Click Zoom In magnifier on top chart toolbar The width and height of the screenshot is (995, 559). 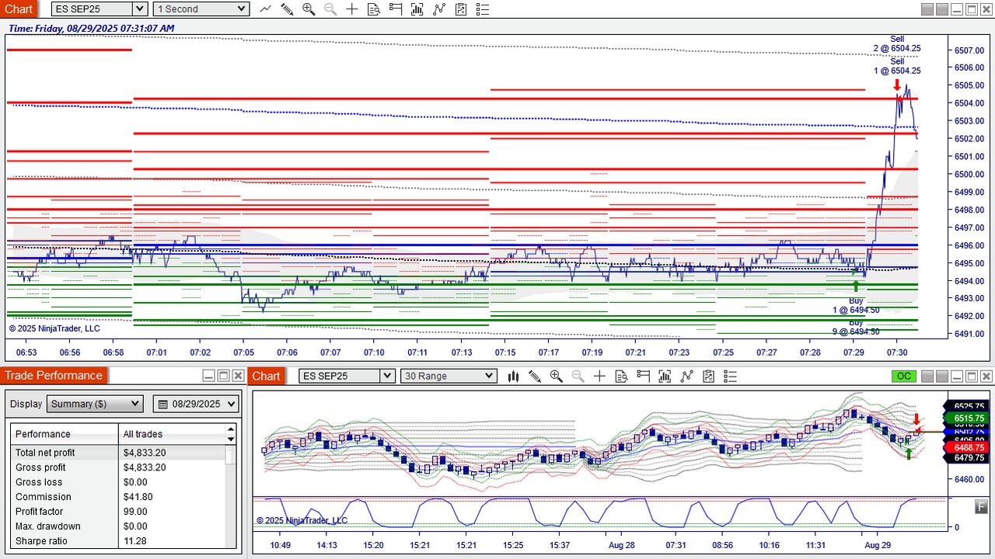(309, 9)
